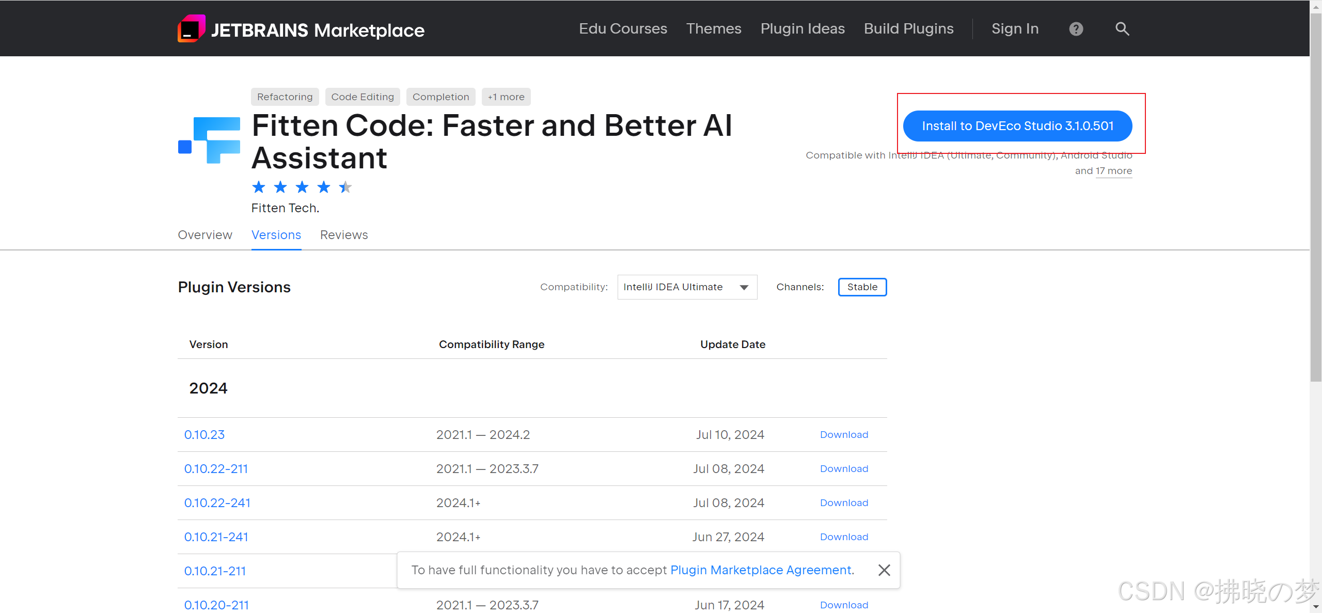The width and height of the screenshot is (1322, 613).
Task: Download version 0.10.23
Action: click(x=844, y=434)
